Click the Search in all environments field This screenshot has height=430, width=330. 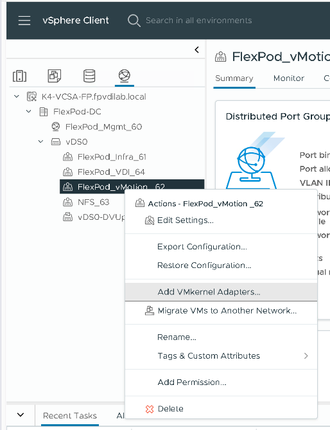[x=198, y=21]
